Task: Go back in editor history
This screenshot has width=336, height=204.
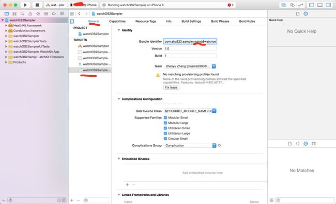Action: pyautogui.click(x=79, y=14)
